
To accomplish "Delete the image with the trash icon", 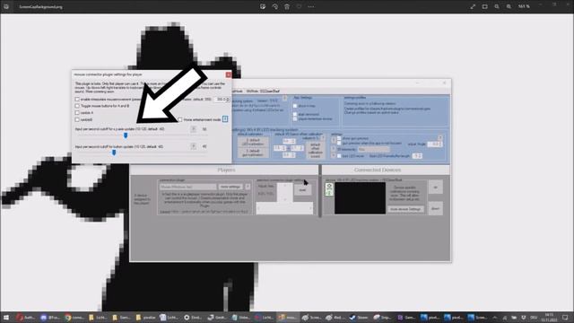I will (x=287, y=6).
